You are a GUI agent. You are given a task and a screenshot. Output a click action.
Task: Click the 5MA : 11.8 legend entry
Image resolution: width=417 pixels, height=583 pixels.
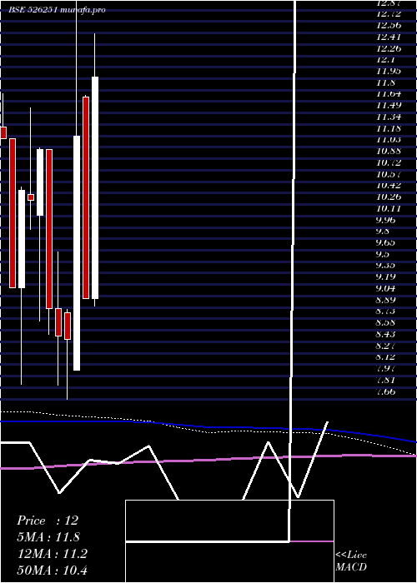(x=48, y=537)
